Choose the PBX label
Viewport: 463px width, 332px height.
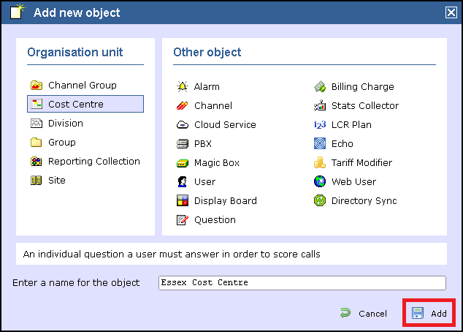click(203, 143)
